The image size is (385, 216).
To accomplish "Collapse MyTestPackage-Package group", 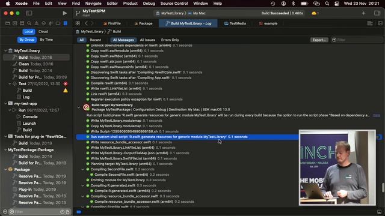I will tap(5, 150).
